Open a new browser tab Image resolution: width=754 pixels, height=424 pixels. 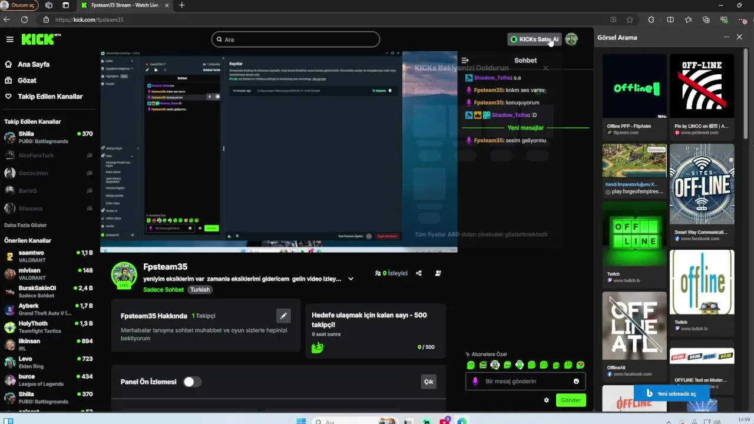tap(181, 5)
